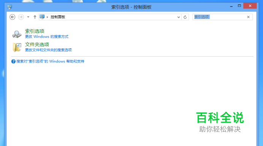The image size is (263, 146).
Task: Open the recent locations dropdown arrow
Action: click(x=28, y=17)
